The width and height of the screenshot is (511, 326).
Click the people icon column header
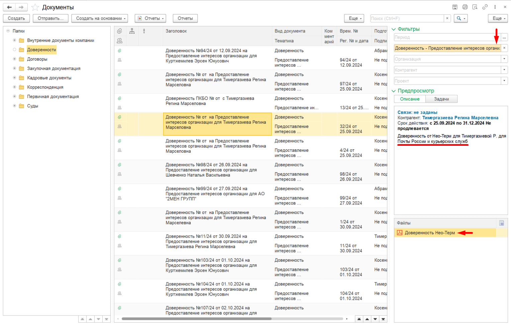[x=119, y=41]
